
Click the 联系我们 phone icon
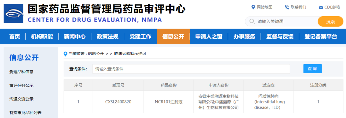(x=287, y=7)
